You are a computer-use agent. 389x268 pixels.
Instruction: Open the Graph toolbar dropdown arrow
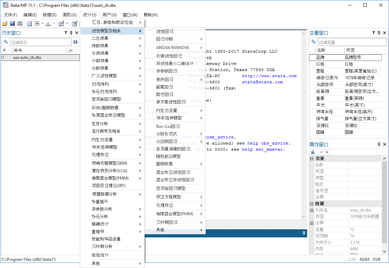54,24
